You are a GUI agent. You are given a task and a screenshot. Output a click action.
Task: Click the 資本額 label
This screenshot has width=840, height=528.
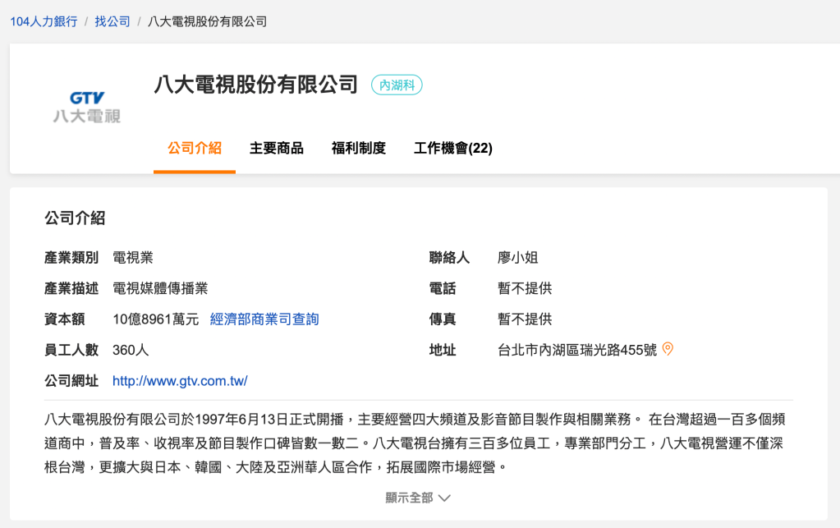(64, 319)
